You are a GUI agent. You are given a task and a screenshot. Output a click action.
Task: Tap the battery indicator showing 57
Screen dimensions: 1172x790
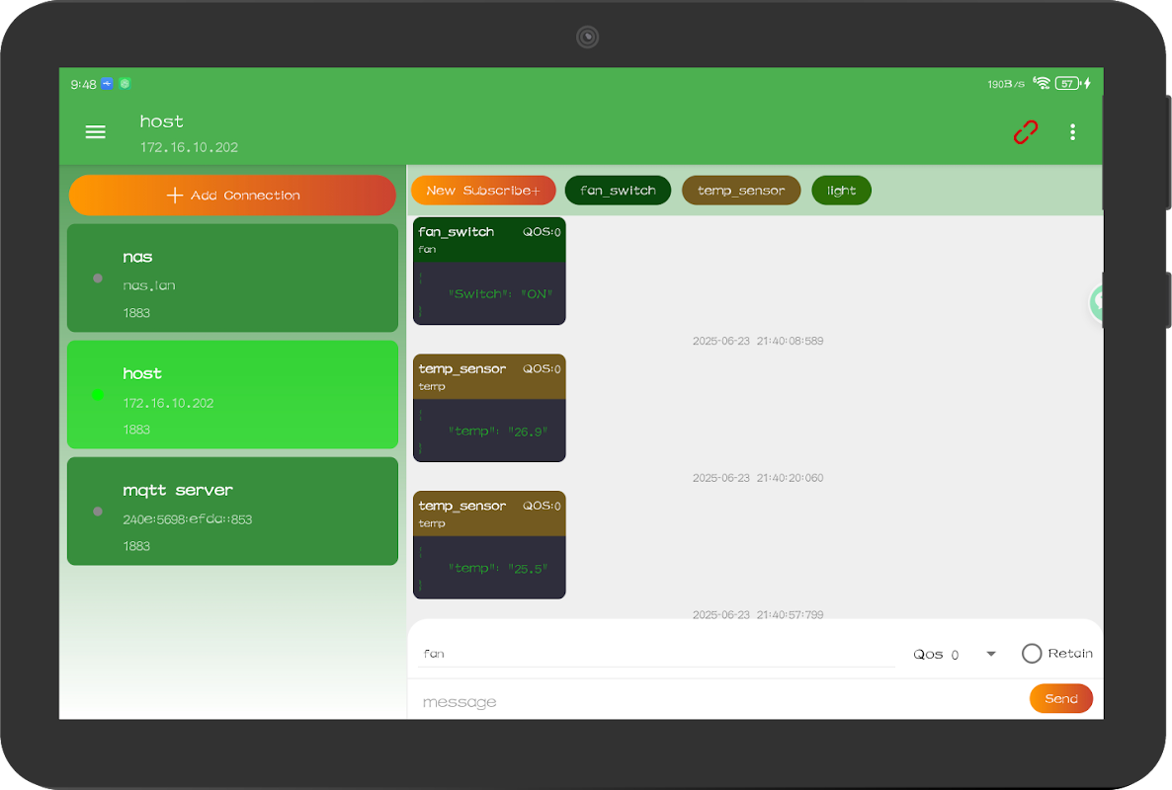coord(1068,84)
